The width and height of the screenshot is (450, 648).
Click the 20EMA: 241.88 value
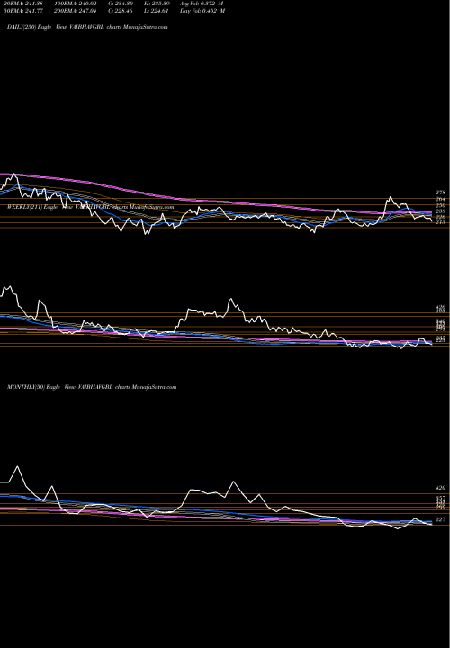point(23,4)
